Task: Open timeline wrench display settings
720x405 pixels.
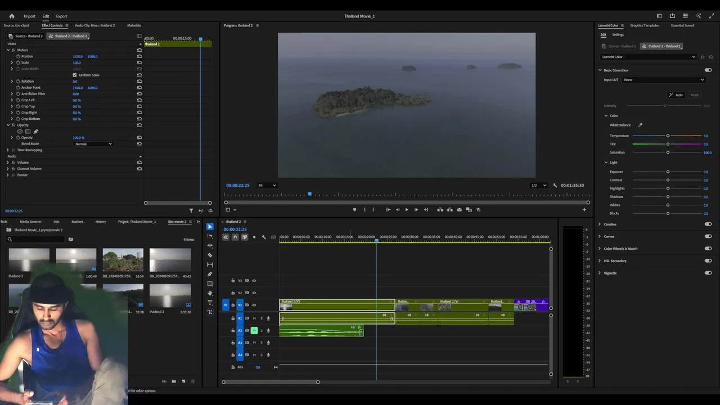Action: 263,237
